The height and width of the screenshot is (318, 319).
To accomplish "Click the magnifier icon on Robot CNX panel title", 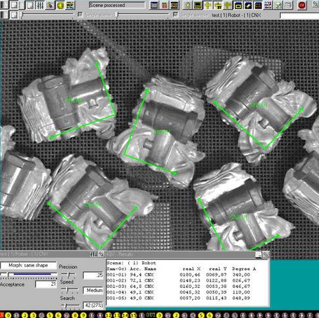I will pos(101,254).
